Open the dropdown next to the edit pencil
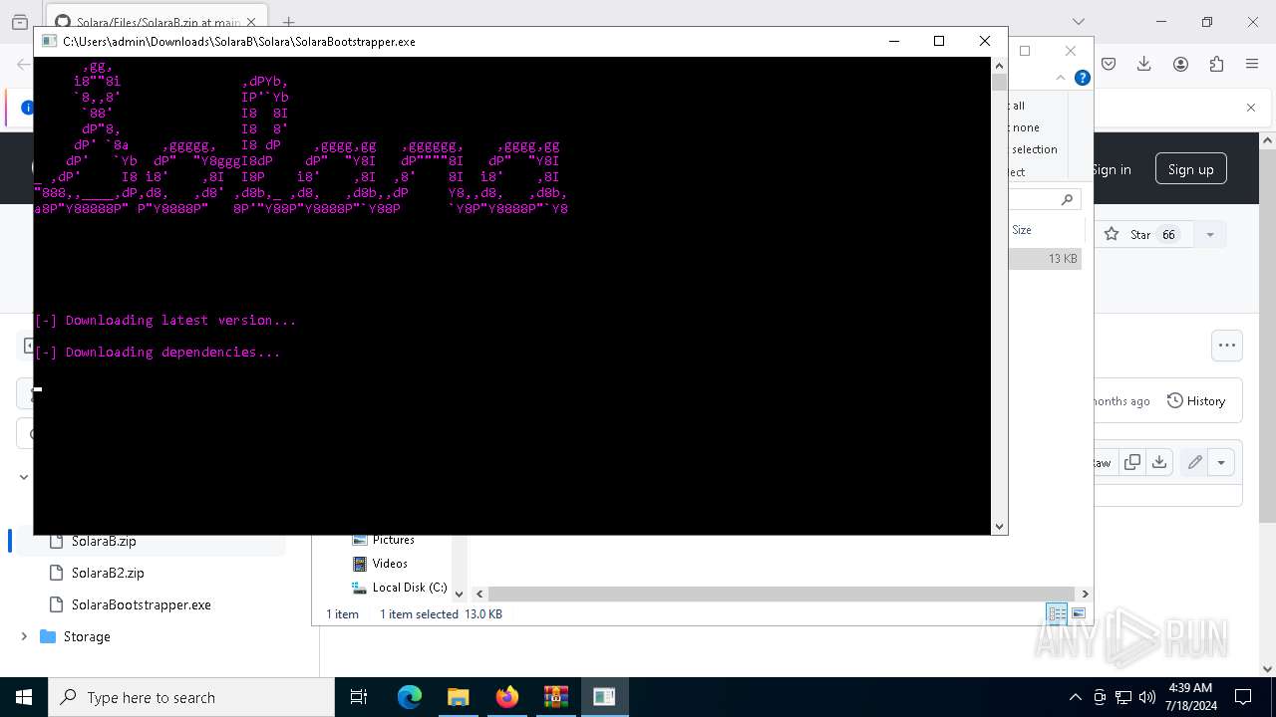 tap(1221, 462)
